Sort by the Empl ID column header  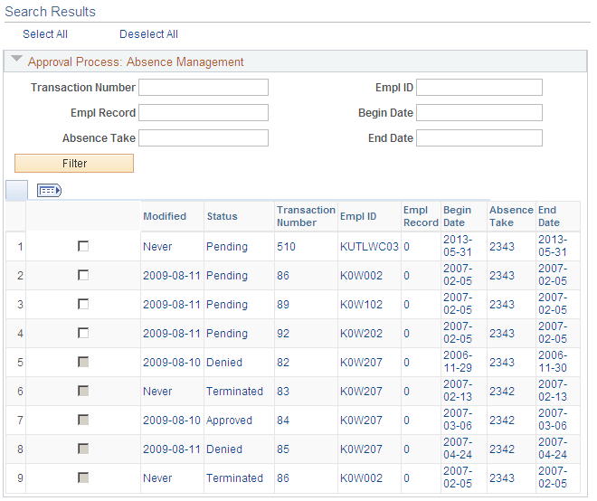click(x=358, y=216)
